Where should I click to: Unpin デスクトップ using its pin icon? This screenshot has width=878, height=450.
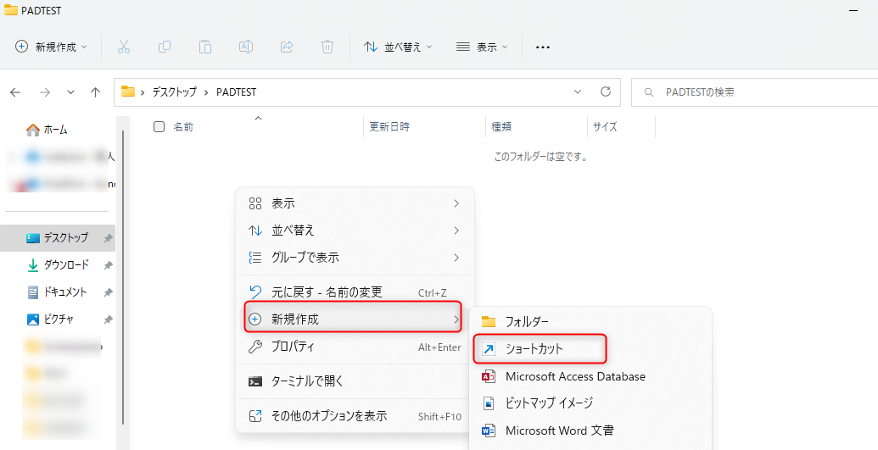(x=108, y=238)
